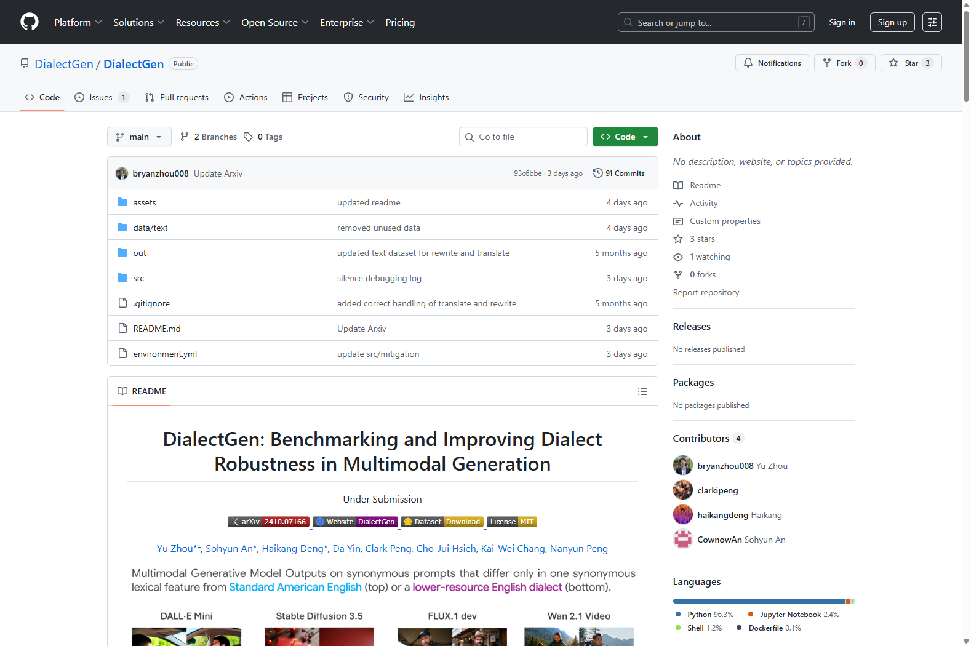
Task: Click the Go to file search field
Action: (523, 137)
